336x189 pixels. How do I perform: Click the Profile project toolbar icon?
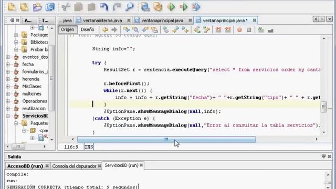[x=196, y=7]
